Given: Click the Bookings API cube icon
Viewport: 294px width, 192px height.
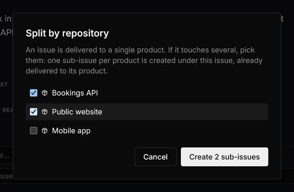Looking at the screenshot, I should coord(45,93).
